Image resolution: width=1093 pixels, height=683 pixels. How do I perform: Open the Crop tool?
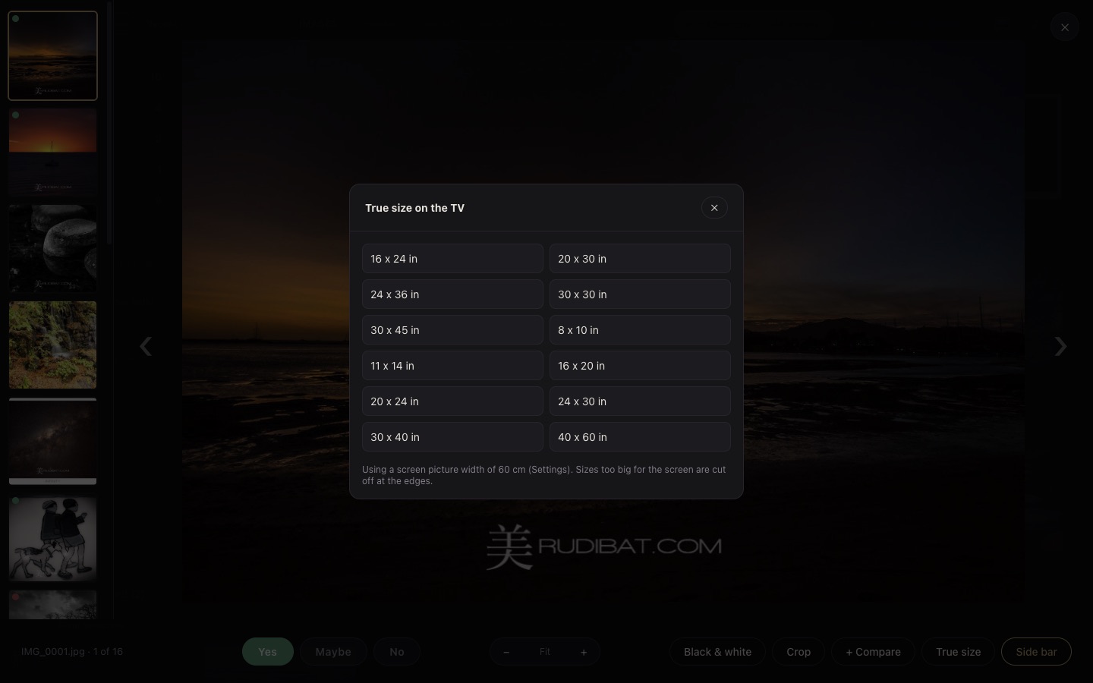(x=798, y=652)
